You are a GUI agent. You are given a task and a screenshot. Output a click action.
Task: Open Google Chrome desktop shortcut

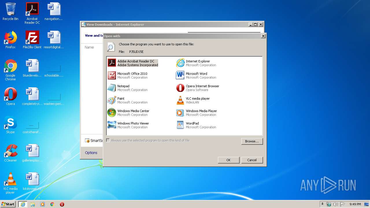click(10, 70)
